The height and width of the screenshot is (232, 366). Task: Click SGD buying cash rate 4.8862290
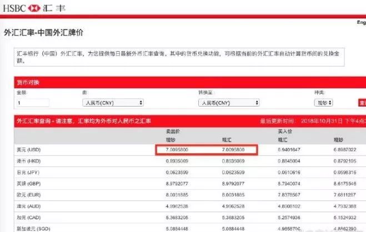(x=345, y=229)
